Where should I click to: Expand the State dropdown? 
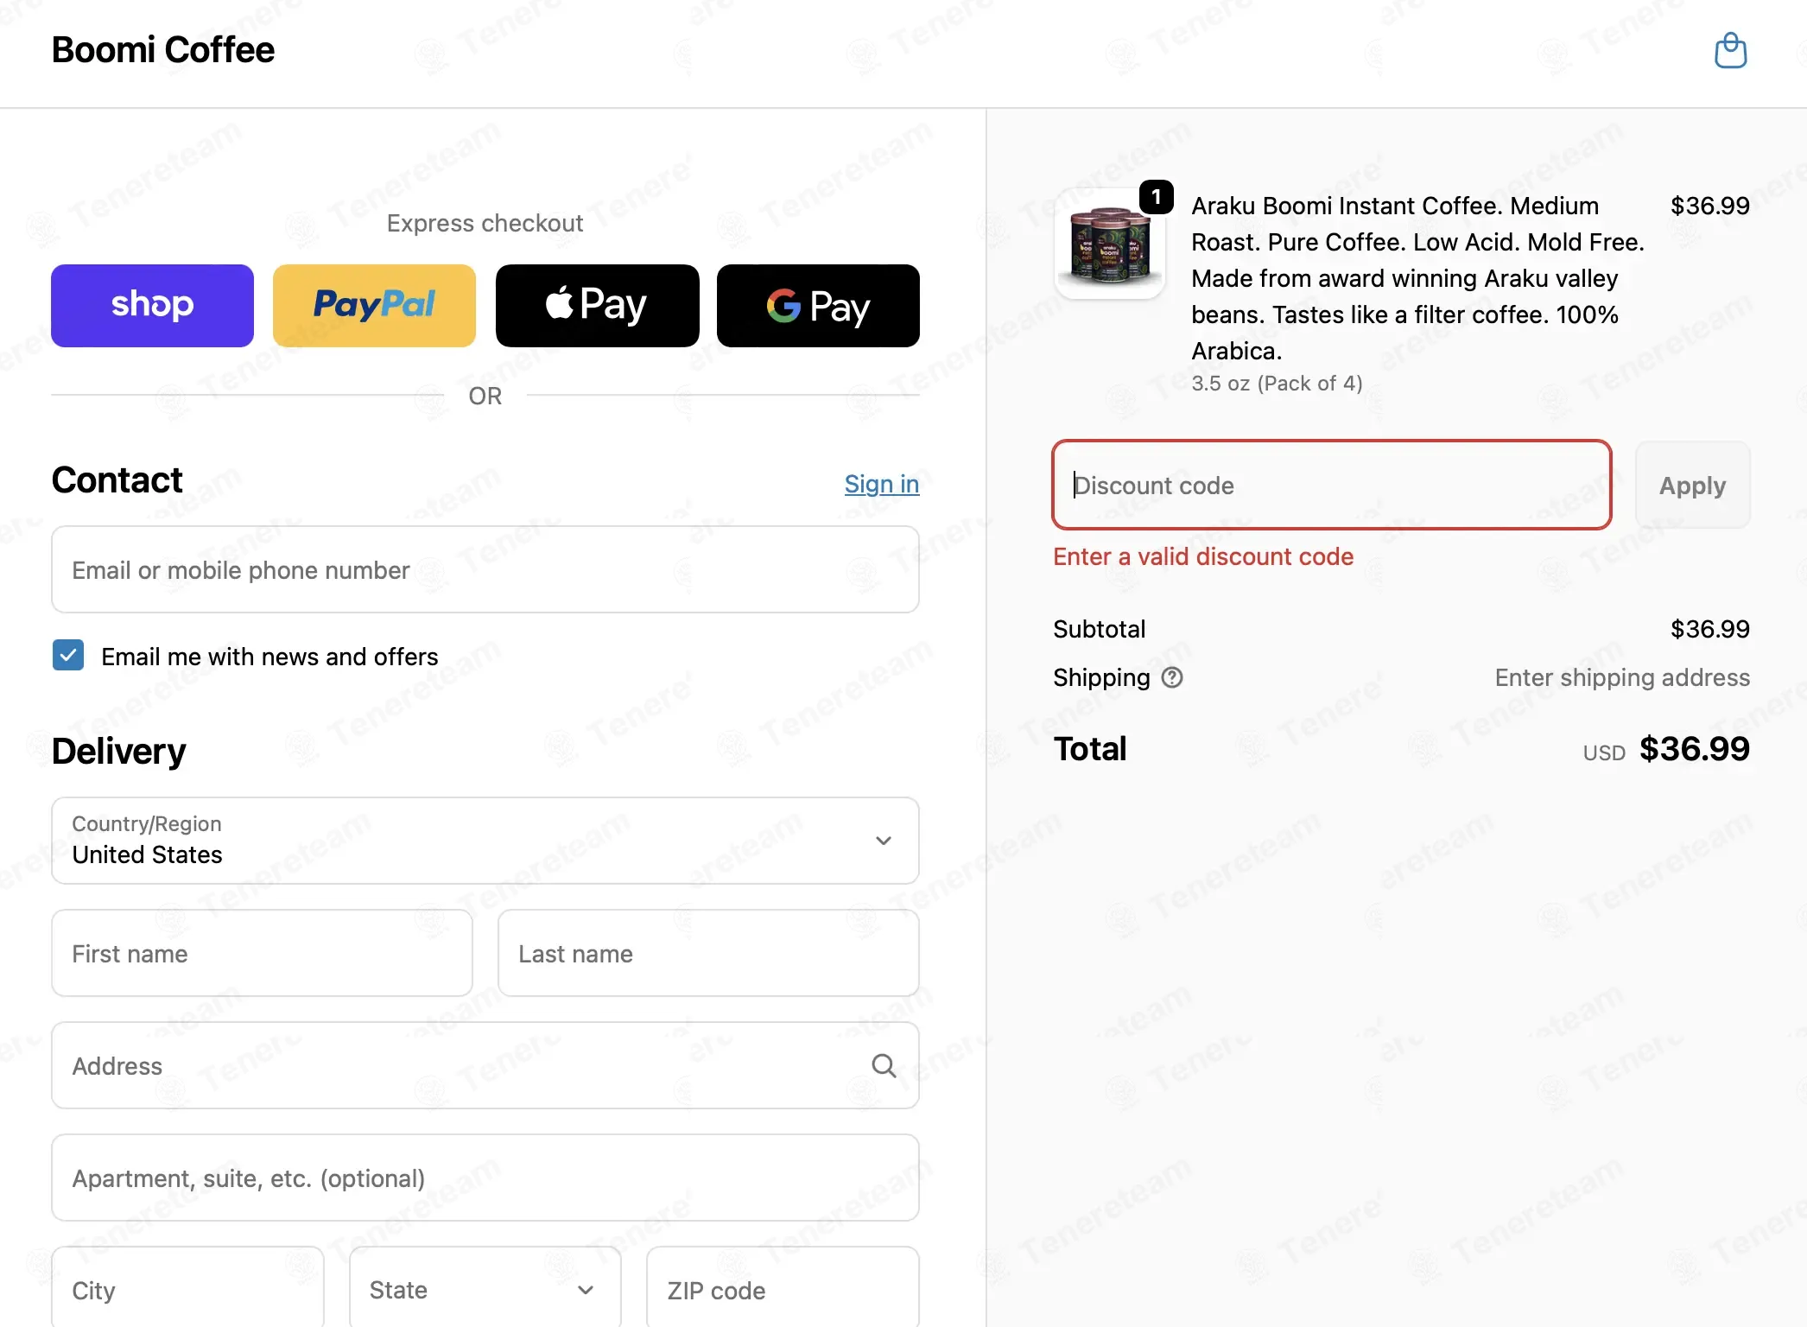point(485,1287)
